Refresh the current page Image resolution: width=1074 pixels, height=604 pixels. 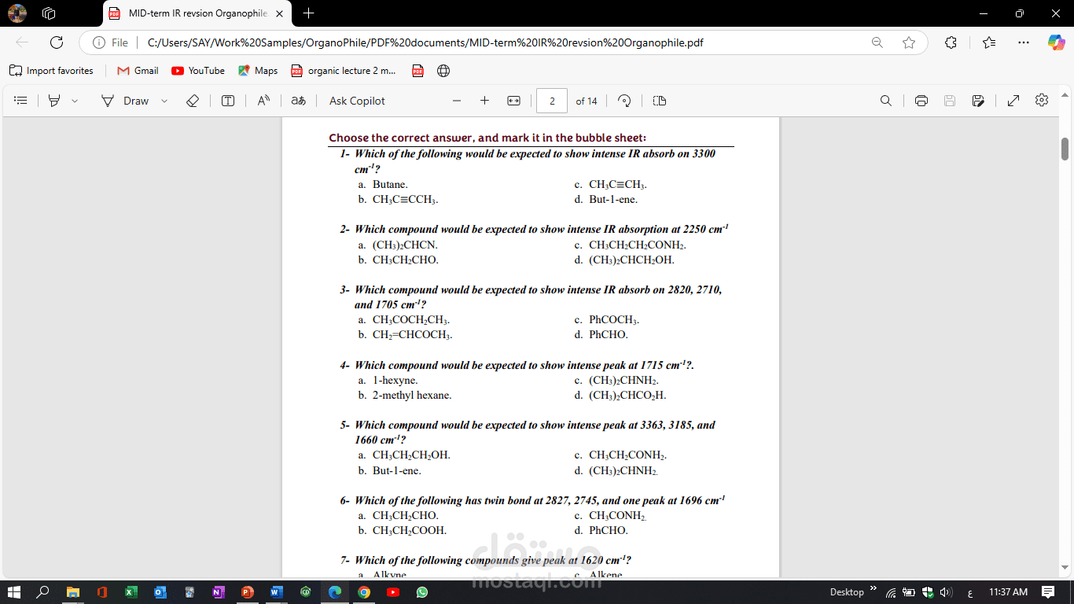(x=57, y=42)
